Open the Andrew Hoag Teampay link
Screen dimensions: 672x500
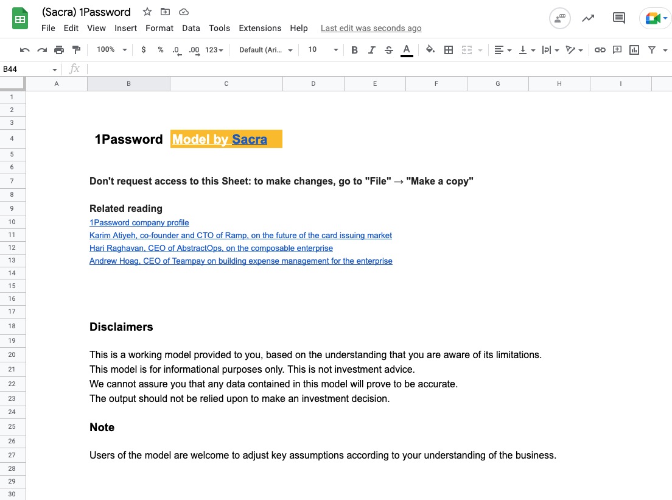[241, 261]
